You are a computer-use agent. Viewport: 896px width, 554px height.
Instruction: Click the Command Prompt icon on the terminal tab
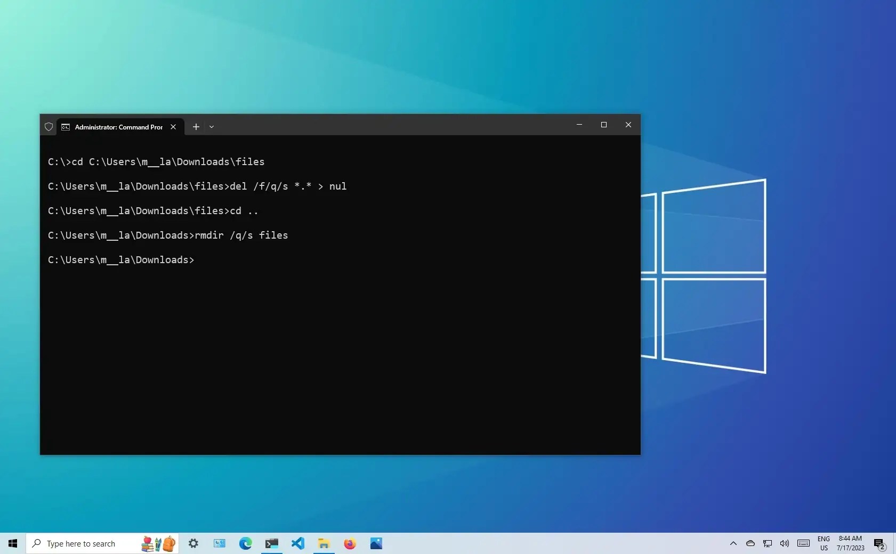[x=66, y=127]
